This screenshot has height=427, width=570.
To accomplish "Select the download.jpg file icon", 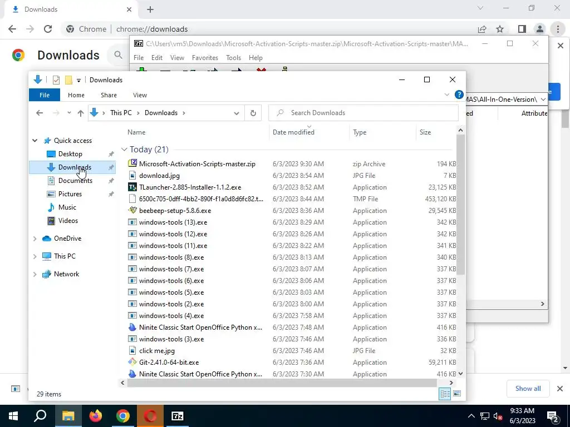I will 132,175.
